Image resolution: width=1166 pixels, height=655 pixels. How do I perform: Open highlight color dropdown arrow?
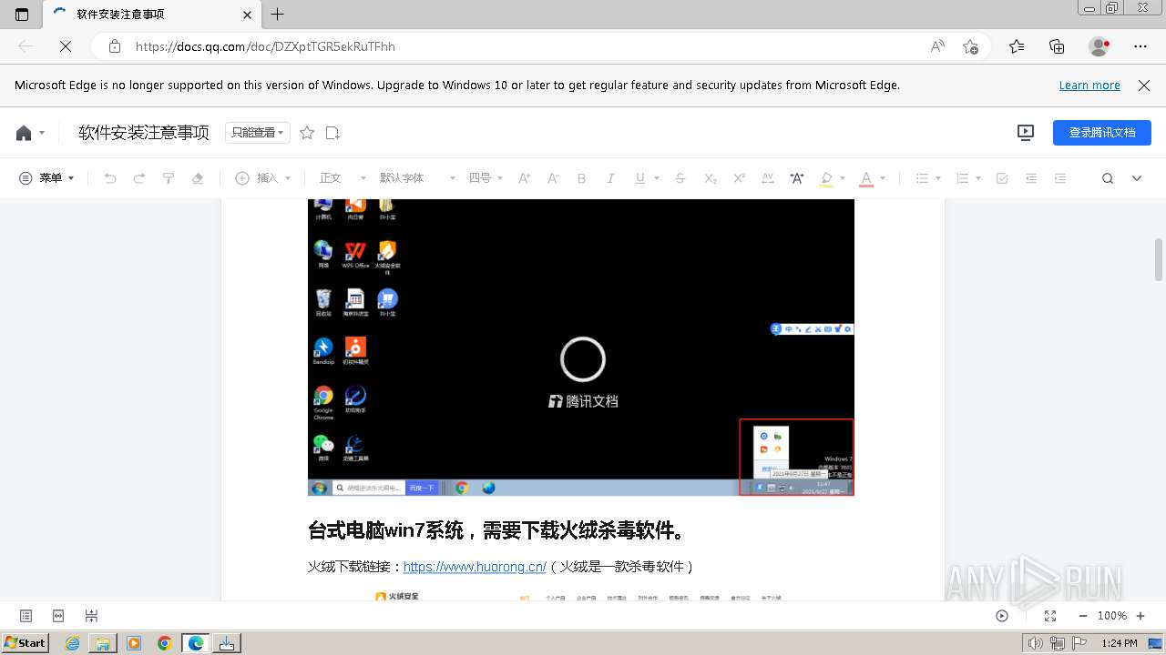[x=843, y=178]
